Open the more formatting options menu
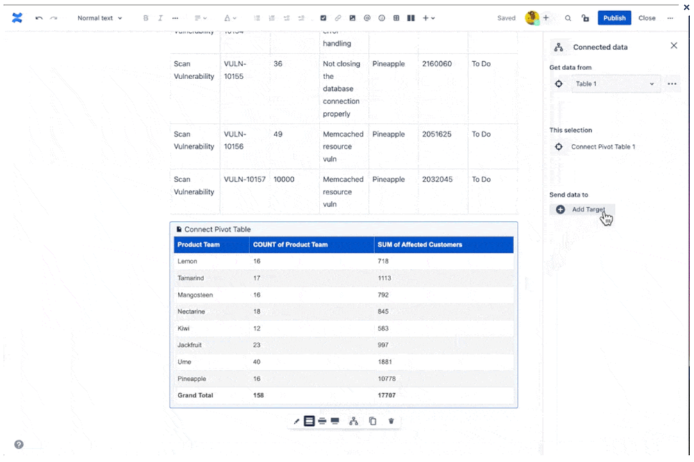Image resolution: width=694 pixels, height=462 pixels. (176, 17)
